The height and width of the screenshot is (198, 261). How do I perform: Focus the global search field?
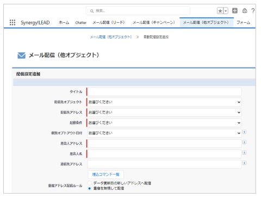coord(138,11)
